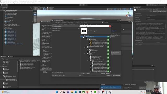This screenshot has height=94, width=167.
Task: Collapse AudioManager folder in import tree
Action: [x=83, y=37]
